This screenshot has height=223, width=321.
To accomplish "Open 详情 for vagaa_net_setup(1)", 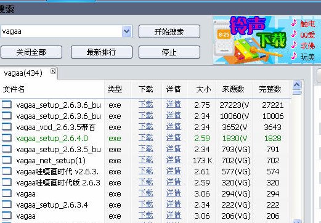I will click(173, 160).
